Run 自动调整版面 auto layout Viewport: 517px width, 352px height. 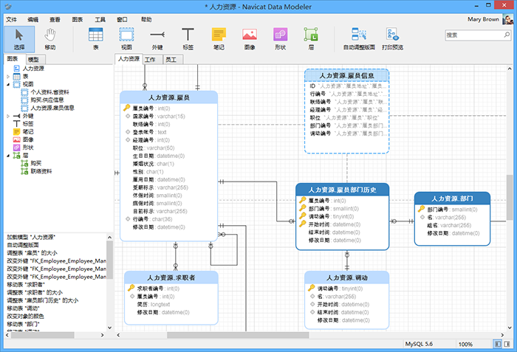359,39
